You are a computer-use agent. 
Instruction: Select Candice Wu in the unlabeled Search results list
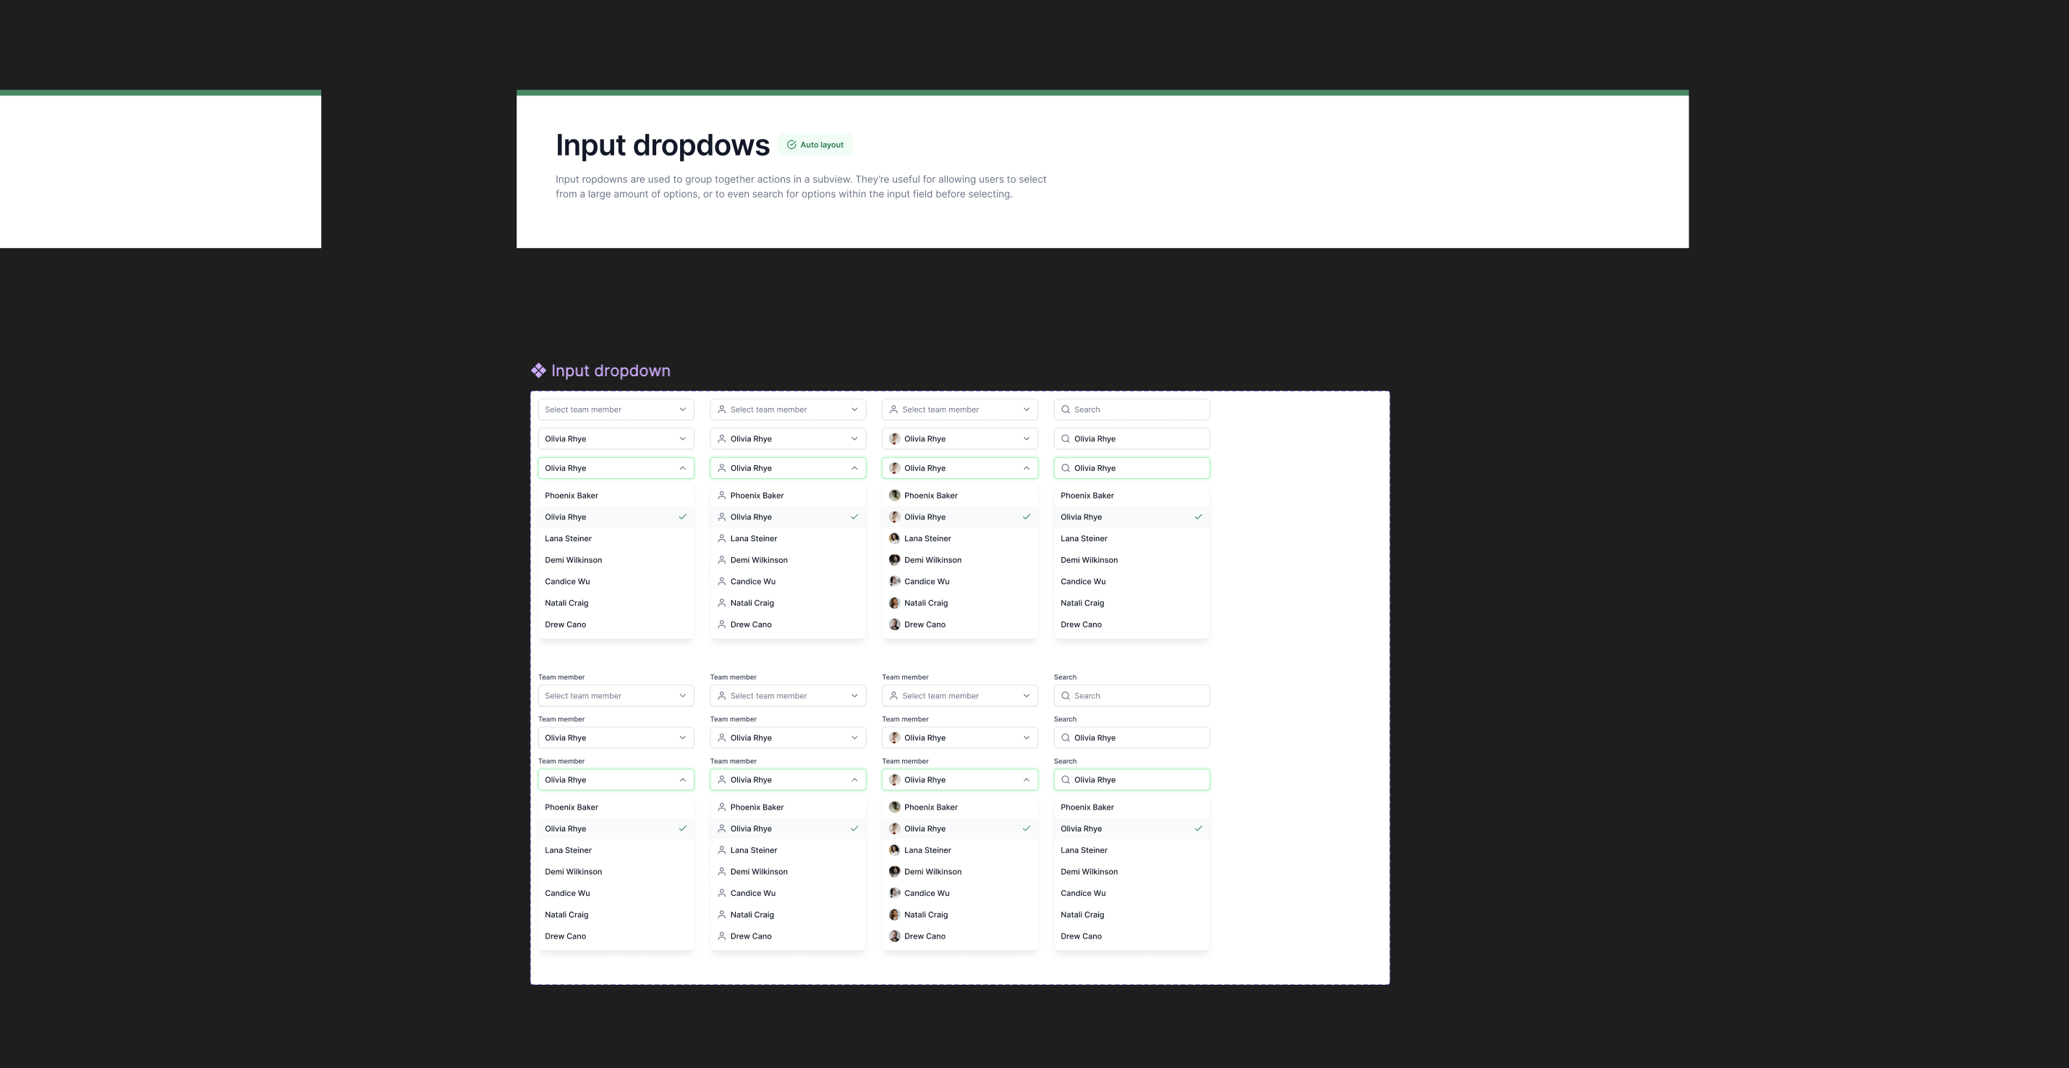pos(1083,582)
